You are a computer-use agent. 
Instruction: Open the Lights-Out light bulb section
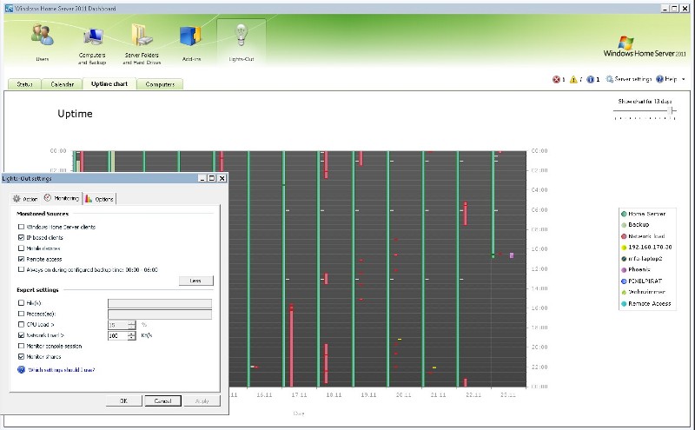click(x=242, y=43)
